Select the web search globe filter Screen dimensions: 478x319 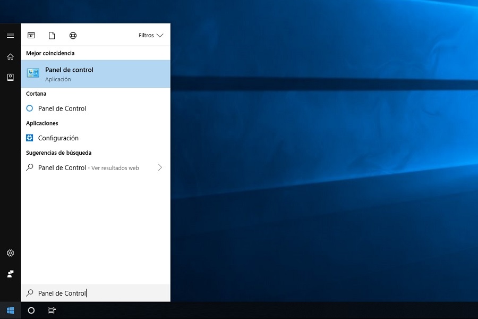click(73, 36)
